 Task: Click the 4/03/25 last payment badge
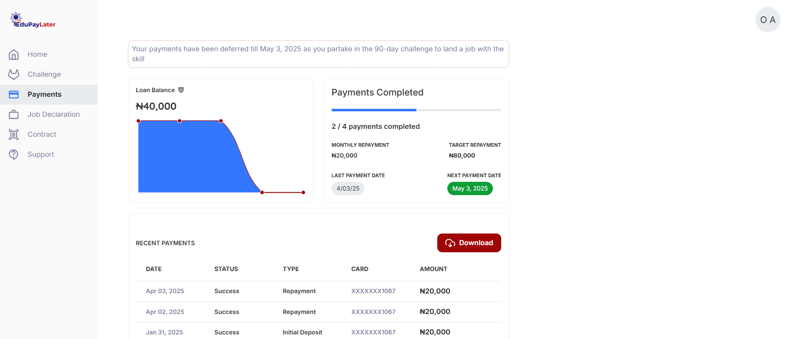[348, 188]
